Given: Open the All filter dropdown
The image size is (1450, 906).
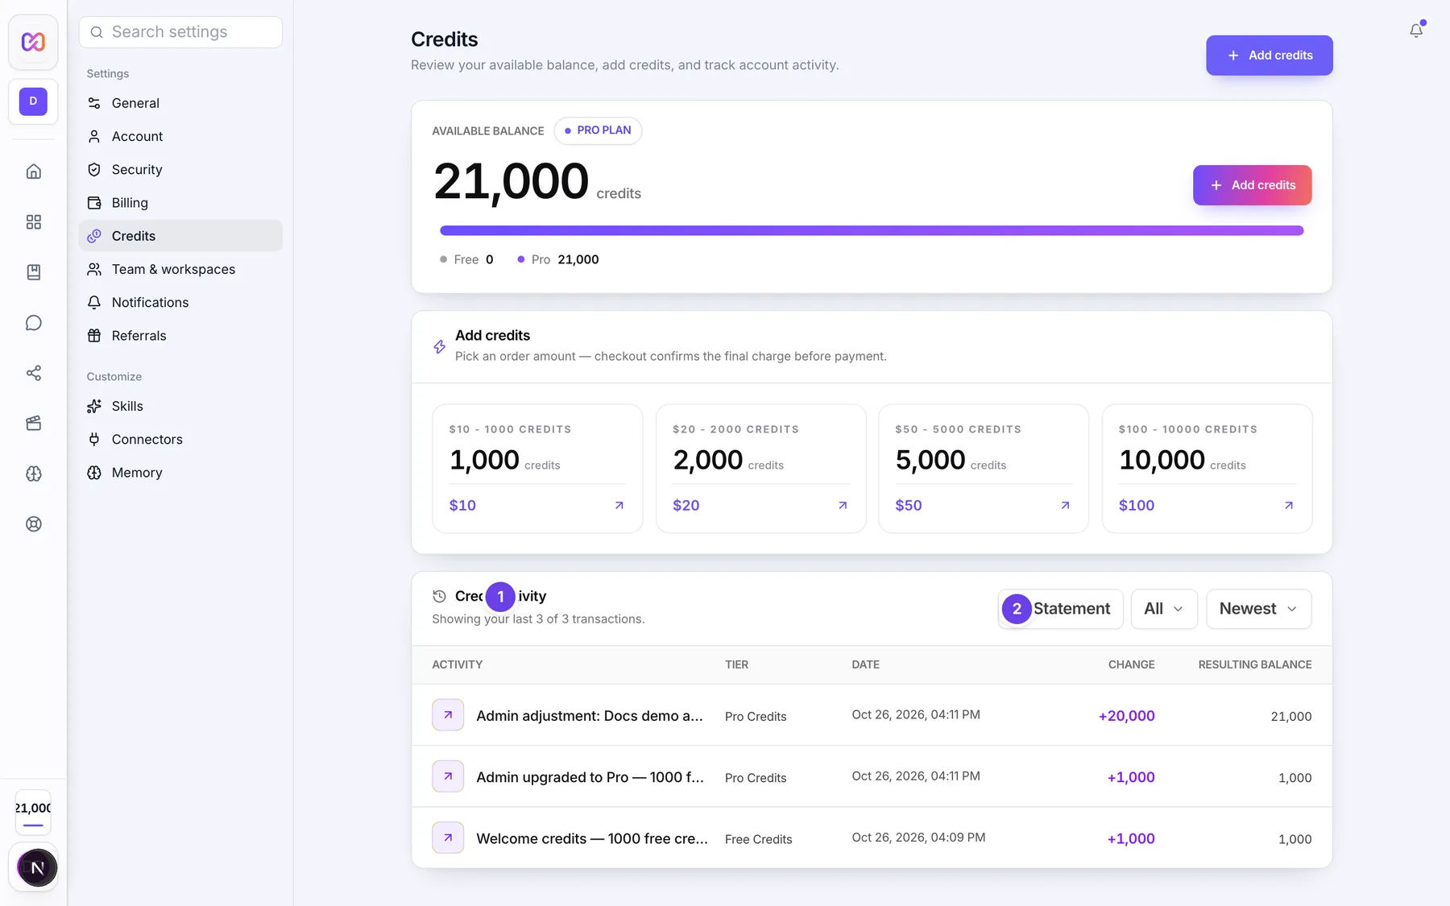Looking at the screenshot, I should tap(1164, 609).
